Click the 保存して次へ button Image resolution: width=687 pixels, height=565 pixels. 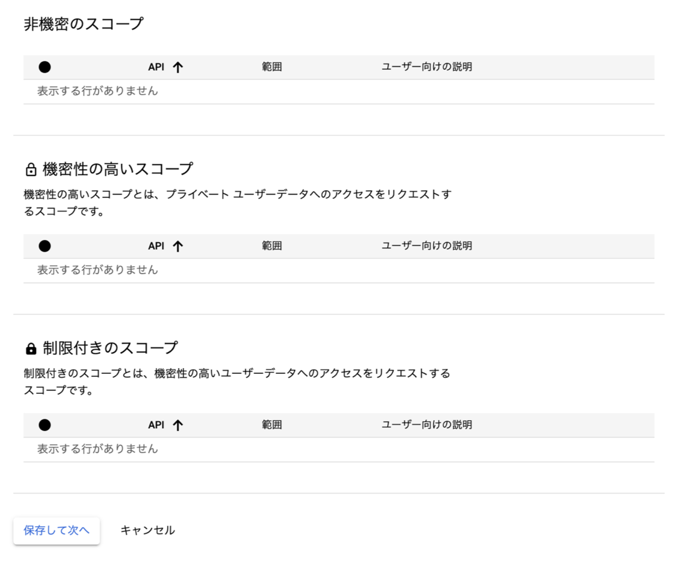pos(56,531)
